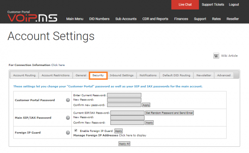
Task: Click 'Foreign IP Guard' row label
Action: coord(28,133)
